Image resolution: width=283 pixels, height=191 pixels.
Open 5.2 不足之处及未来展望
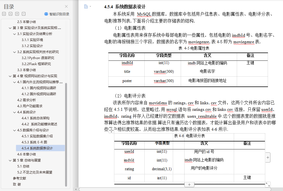coord(35,172)
